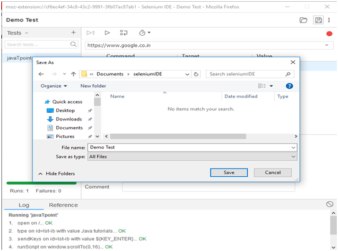Start recording with the red record button

coord(329,34)
